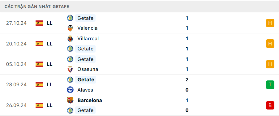Click the Osasuna club crest icon
This screenshot has height=116, width=279.
click(x=70, y=69)
